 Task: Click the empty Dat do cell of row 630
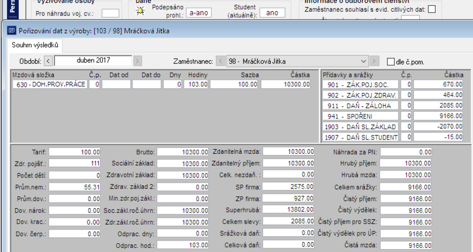[x=147, y=84]
